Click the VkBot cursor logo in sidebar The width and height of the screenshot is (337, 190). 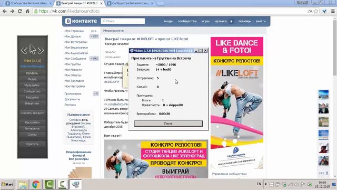click(x=33, y=50)
